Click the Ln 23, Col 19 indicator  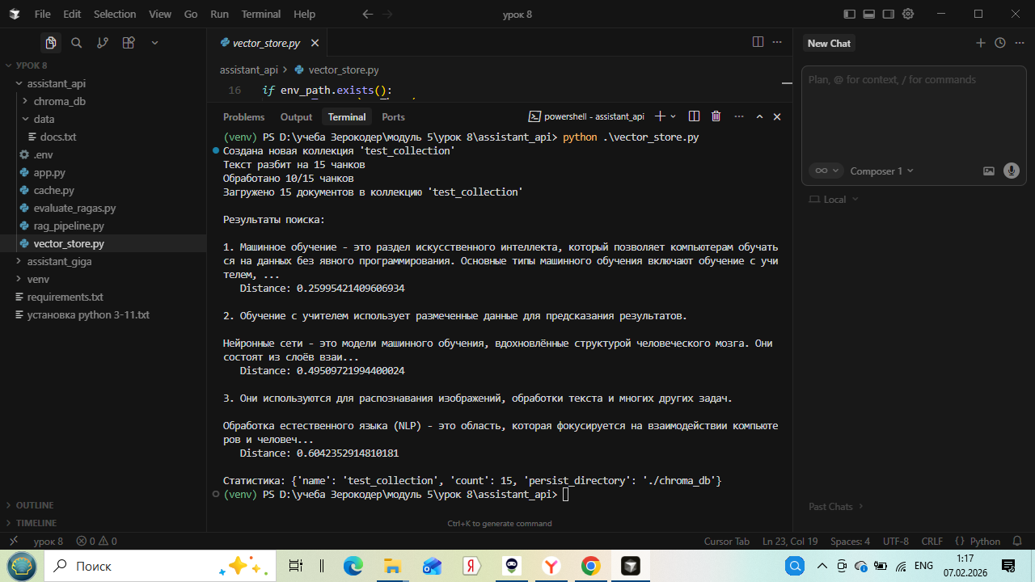pyautogui.click(x=790, y=541)
